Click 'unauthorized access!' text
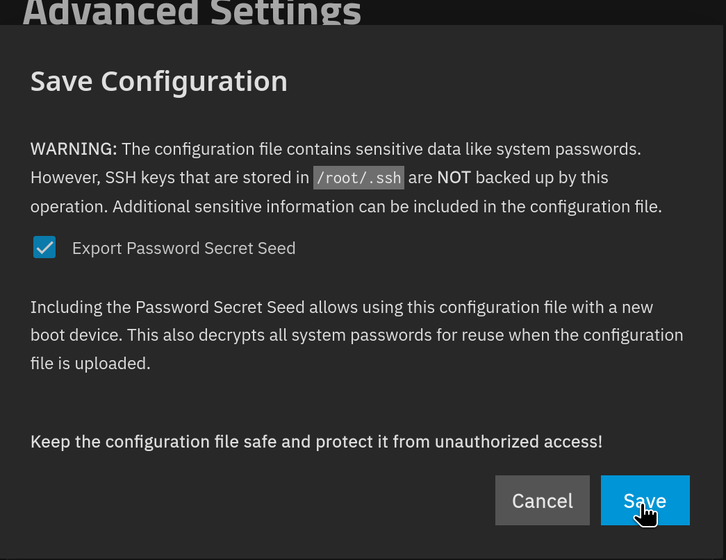726x560 pixels. tap(518, 441)
